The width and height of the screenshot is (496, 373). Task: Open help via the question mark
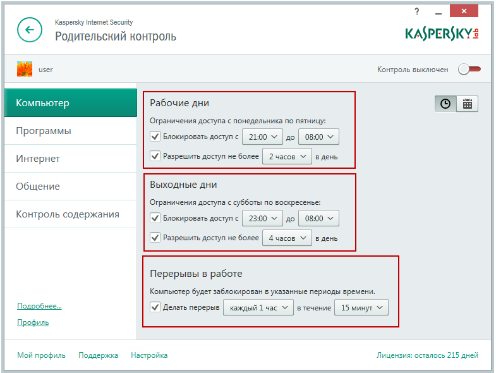tap(416, 12)
